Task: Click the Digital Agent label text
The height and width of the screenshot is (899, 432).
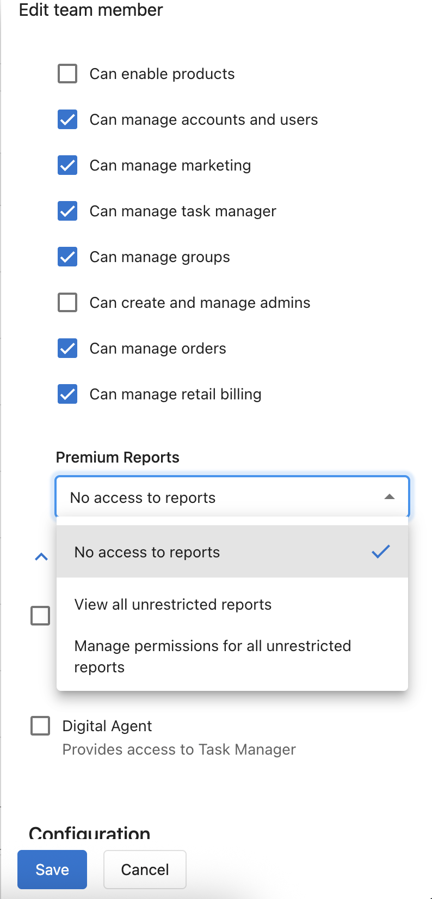Action: [x=107, y=726]
